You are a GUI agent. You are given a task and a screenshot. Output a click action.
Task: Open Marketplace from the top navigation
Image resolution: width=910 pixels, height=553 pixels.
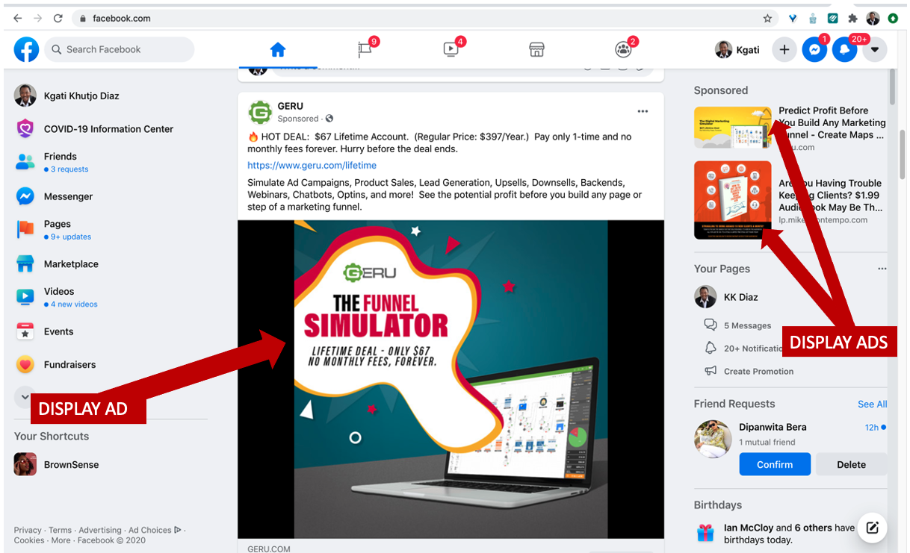tap(536, 49)
